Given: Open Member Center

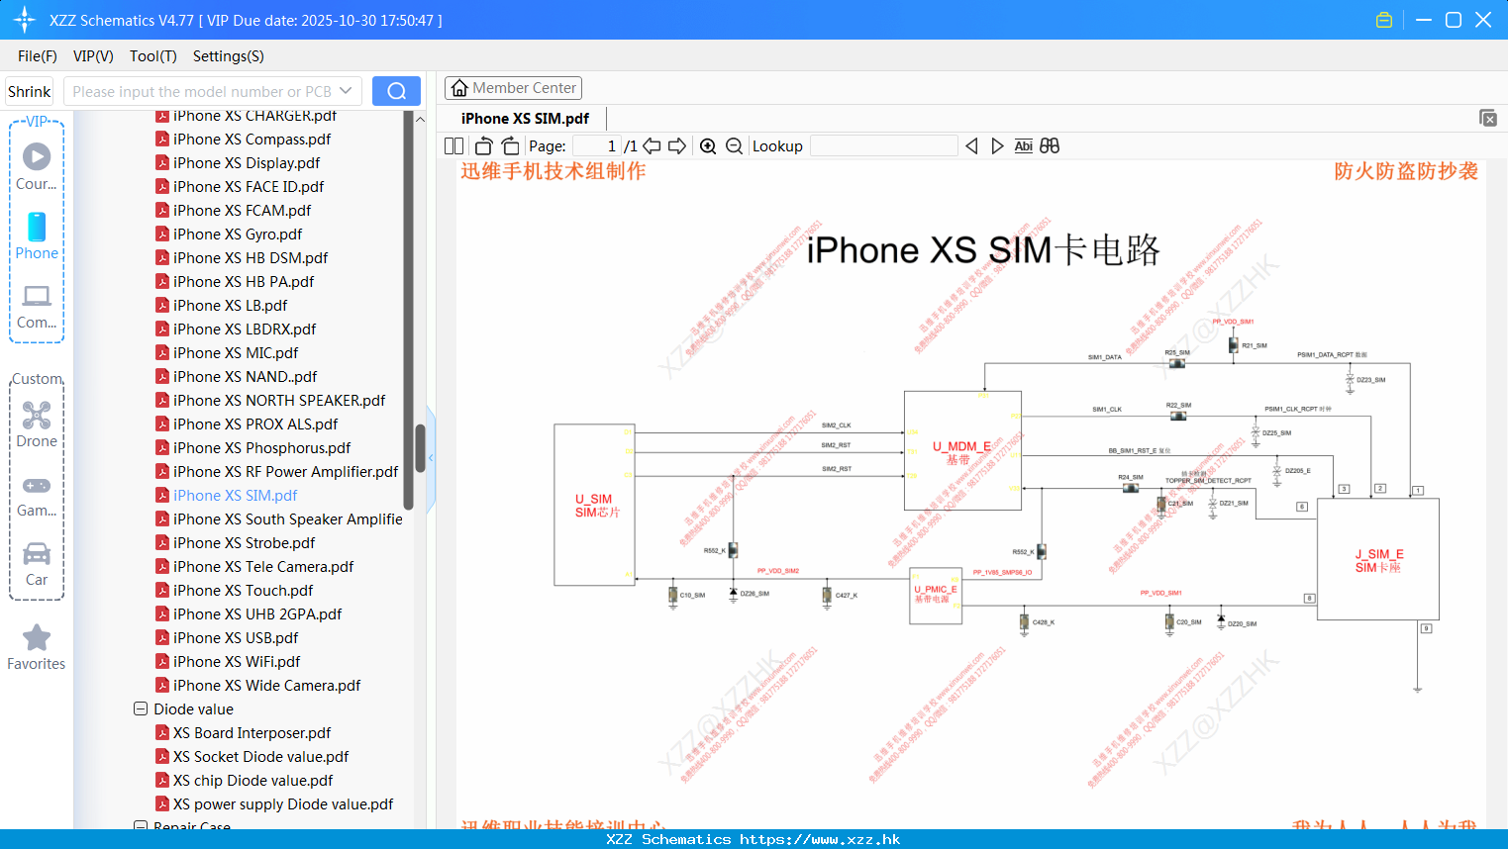Looking at the screenshot, I should (513, 88).
